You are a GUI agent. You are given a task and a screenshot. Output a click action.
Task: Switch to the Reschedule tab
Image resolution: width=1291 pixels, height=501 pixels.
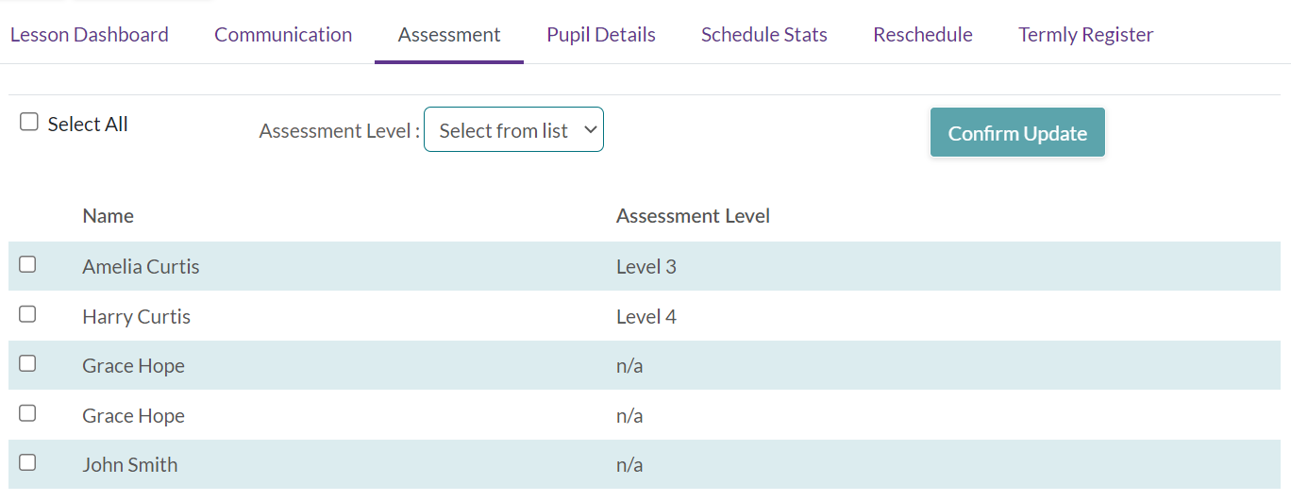pyautogui.click(x=923, y=35)
